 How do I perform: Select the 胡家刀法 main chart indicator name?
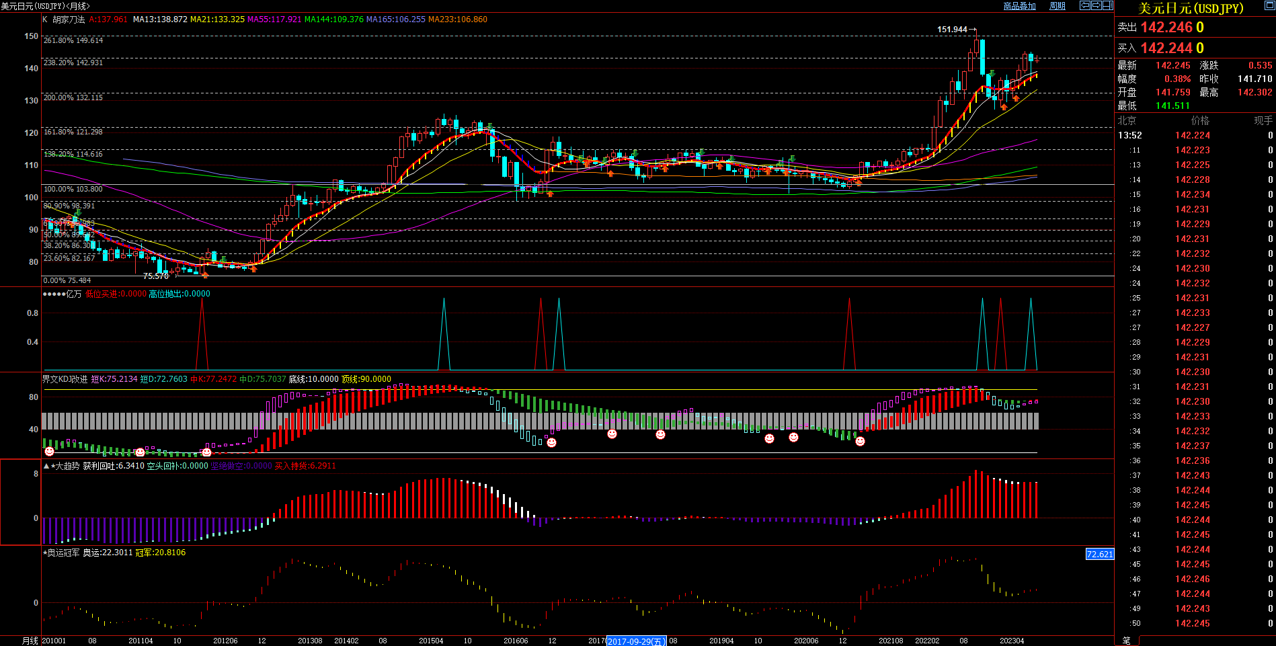69,19
